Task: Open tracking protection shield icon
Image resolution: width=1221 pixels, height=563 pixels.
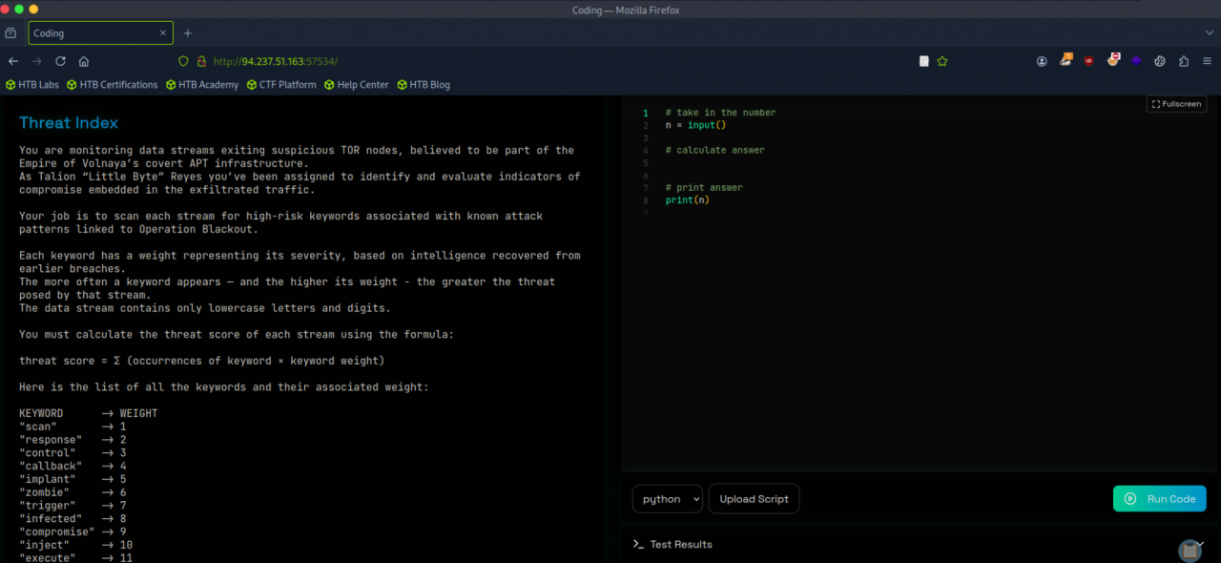Action: pyautogui.click(x=184, y=61)
